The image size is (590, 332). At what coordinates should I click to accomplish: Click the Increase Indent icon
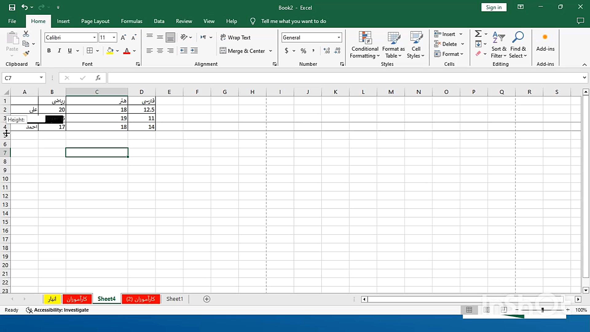(194, 51)
